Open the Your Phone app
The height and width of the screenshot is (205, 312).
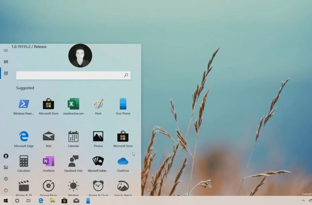(123, 107)
